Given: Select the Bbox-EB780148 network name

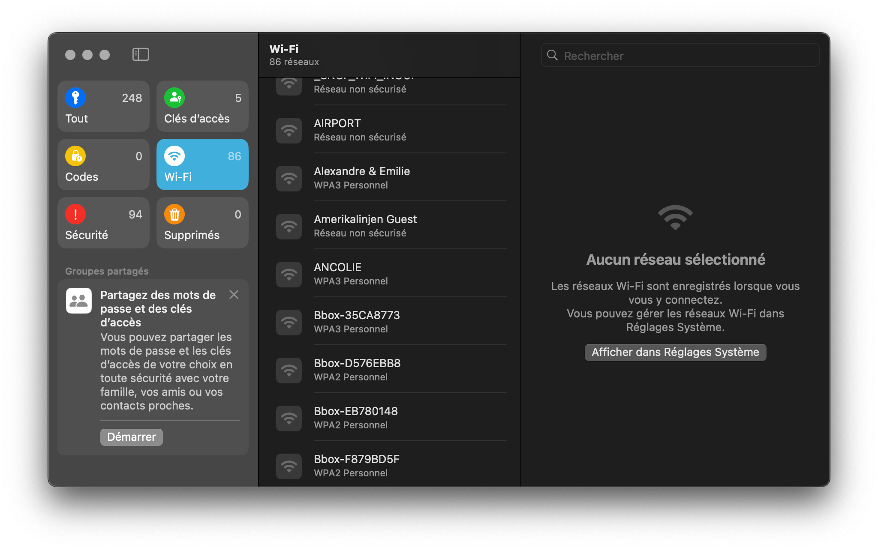Looking at the screenshot, I should (356, 411).
